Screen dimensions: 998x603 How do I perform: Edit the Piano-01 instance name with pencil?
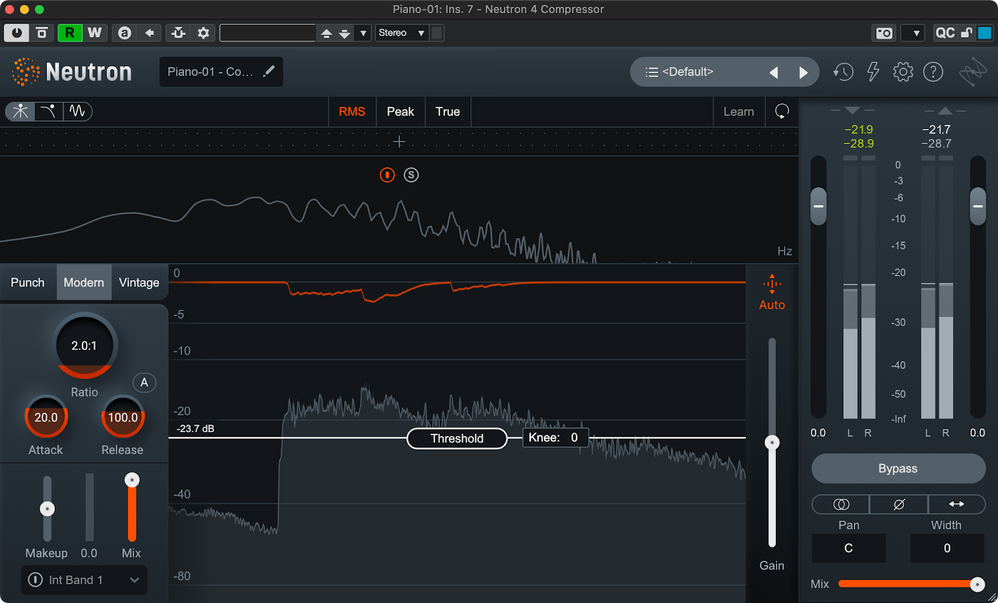coord(269,71)
